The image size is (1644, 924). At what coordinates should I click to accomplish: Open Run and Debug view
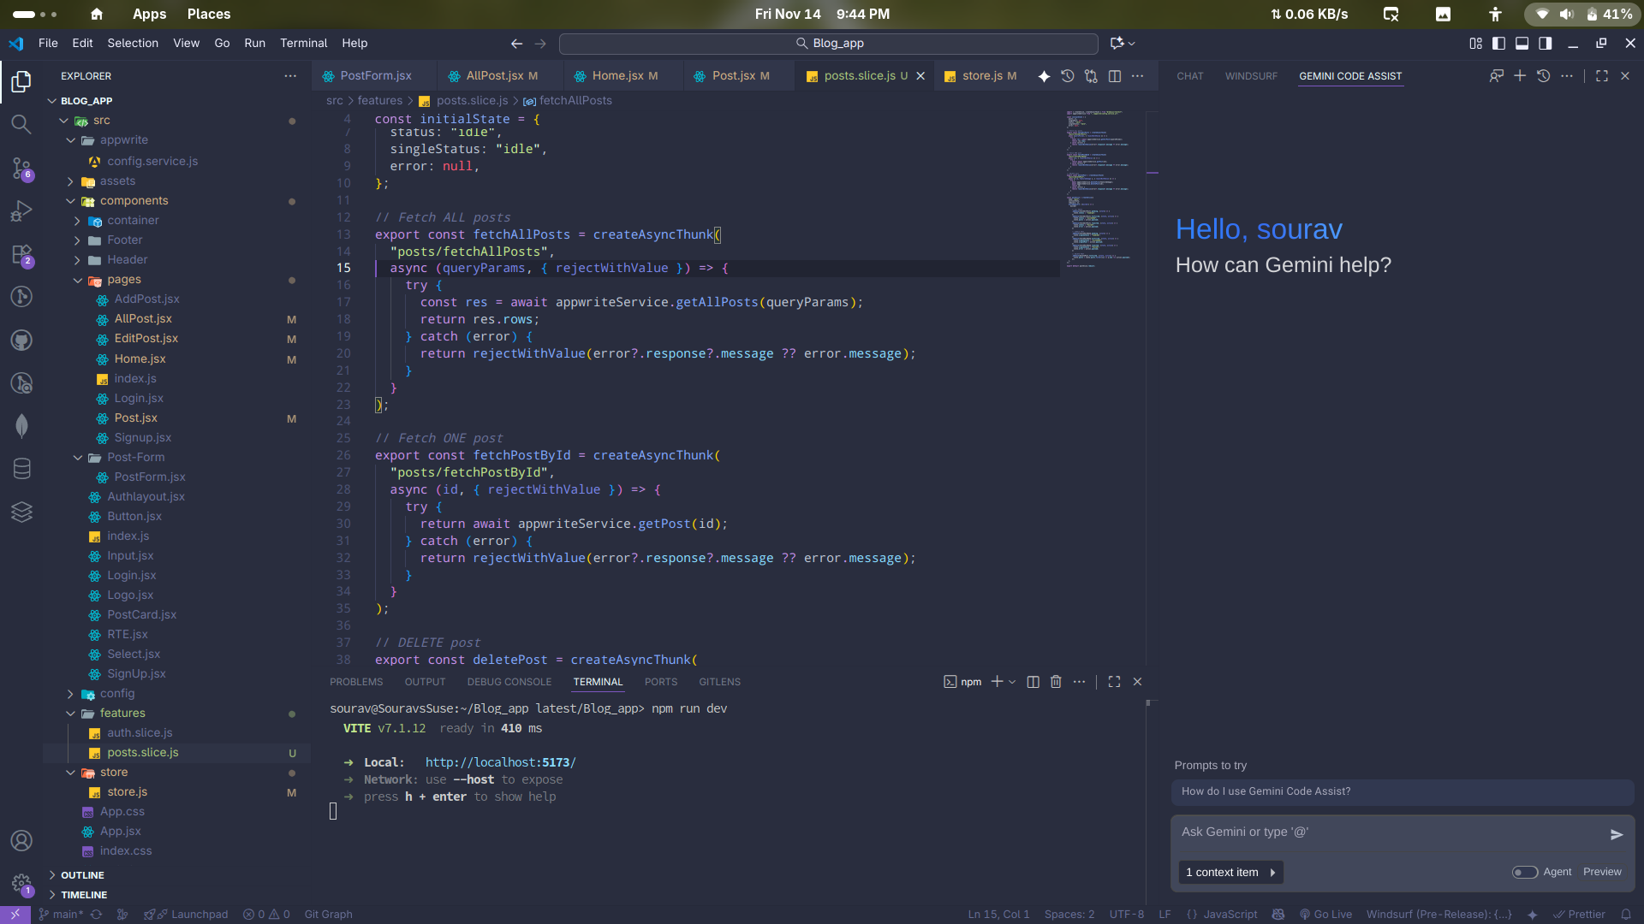(x=21, y=210)
